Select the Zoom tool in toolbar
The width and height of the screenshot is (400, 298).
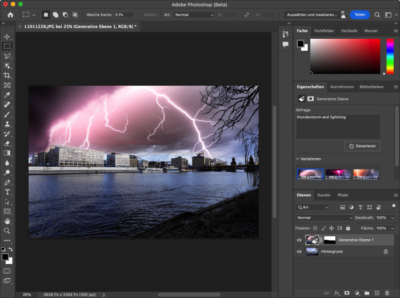(7, 231)
